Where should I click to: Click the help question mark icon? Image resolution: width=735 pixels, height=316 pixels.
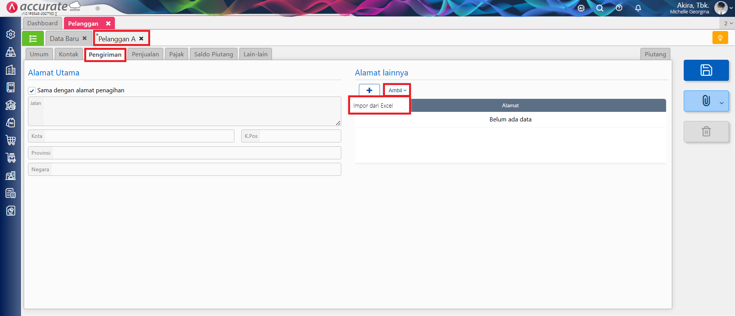[619, 8]
